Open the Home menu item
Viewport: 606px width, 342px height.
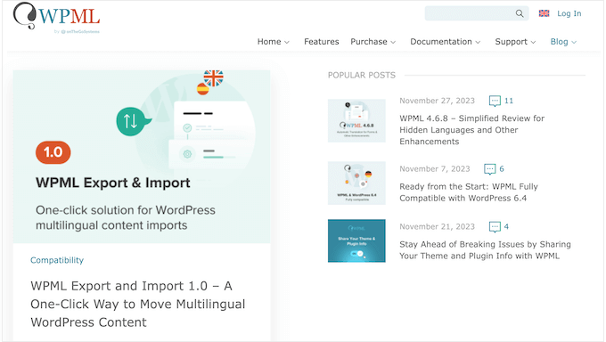click(269, 42)
